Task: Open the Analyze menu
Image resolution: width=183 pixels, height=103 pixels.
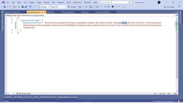Action: pyautogui.click(x=61, y=2)
